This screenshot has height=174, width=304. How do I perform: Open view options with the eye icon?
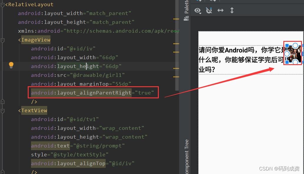197,10
